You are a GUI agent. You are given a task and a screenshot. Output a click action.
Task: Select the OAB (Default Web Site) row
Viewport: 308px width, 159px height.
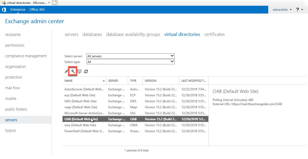[x=81, y=119]
